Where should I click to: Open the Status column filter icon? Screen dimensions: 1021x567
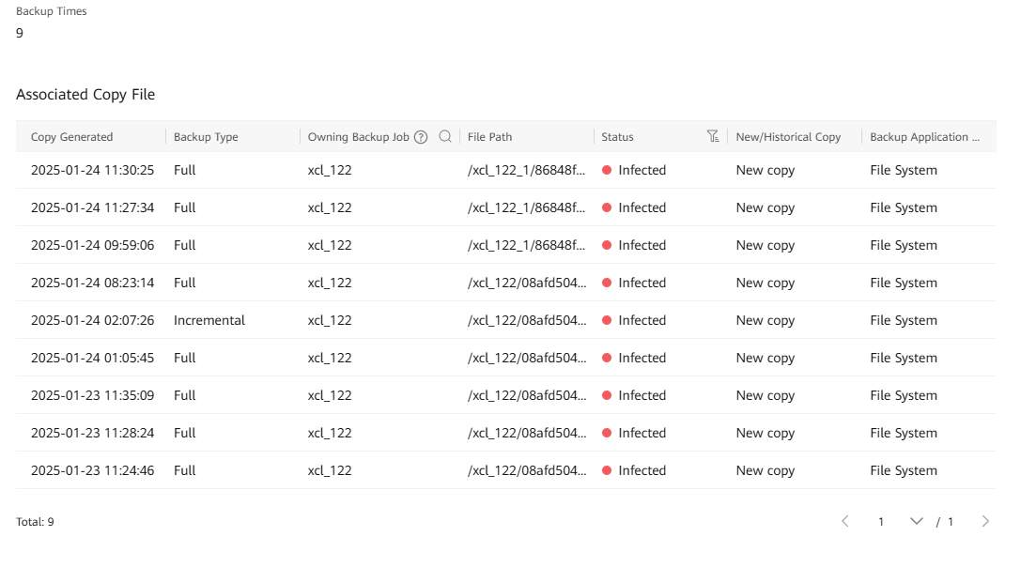713,137
